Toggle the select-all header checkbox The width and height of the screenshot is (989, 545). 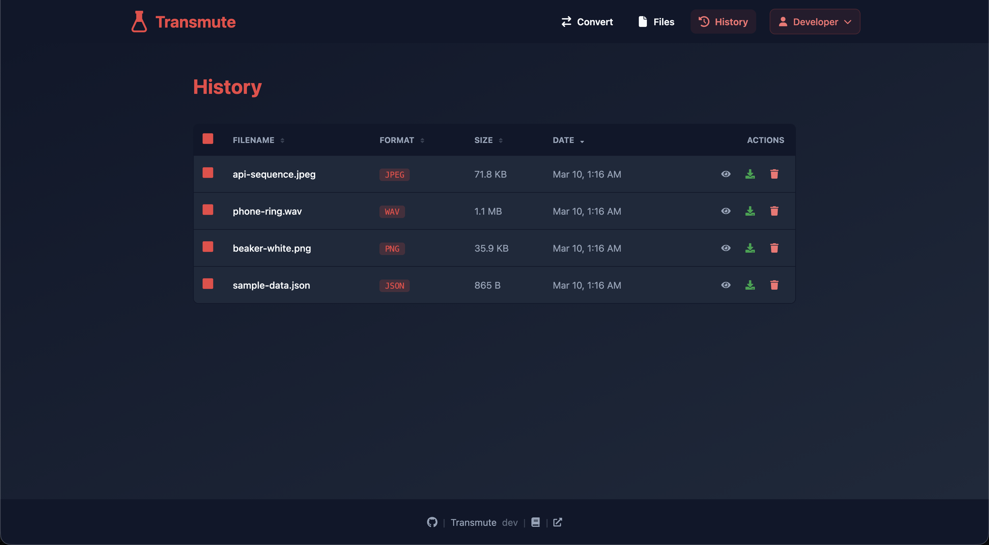point(208,139)
